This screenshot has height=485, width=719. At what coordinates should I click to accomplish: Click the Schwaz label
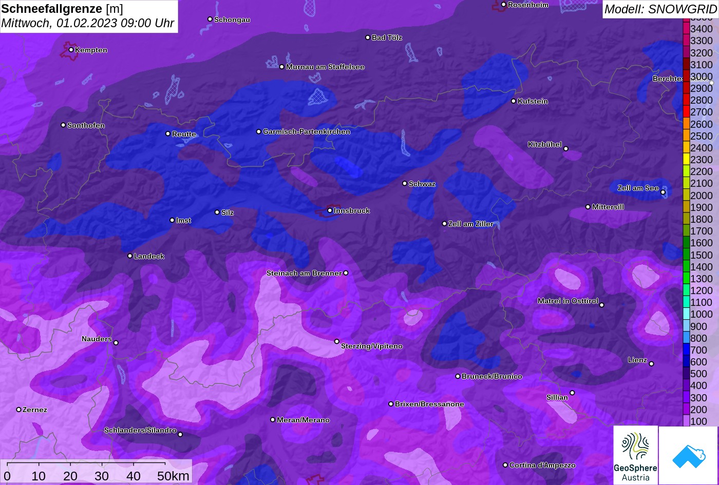click(x=422, y=184)
